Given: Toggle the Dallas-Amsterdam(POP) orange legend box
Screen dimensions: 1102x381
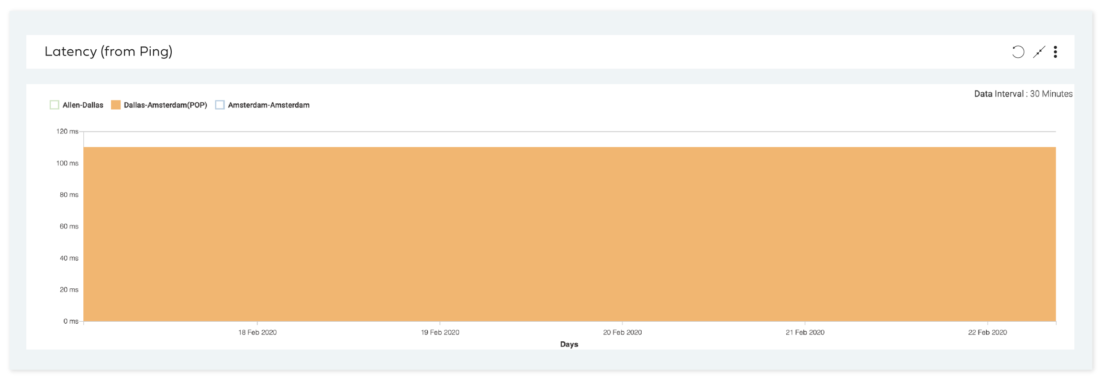Looking at the screenshot, I should [116, 105].
